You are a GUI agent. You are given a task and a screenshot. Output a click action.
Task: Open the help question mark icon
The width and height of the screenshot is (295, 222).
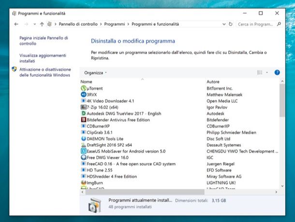(x=277, y=72)
